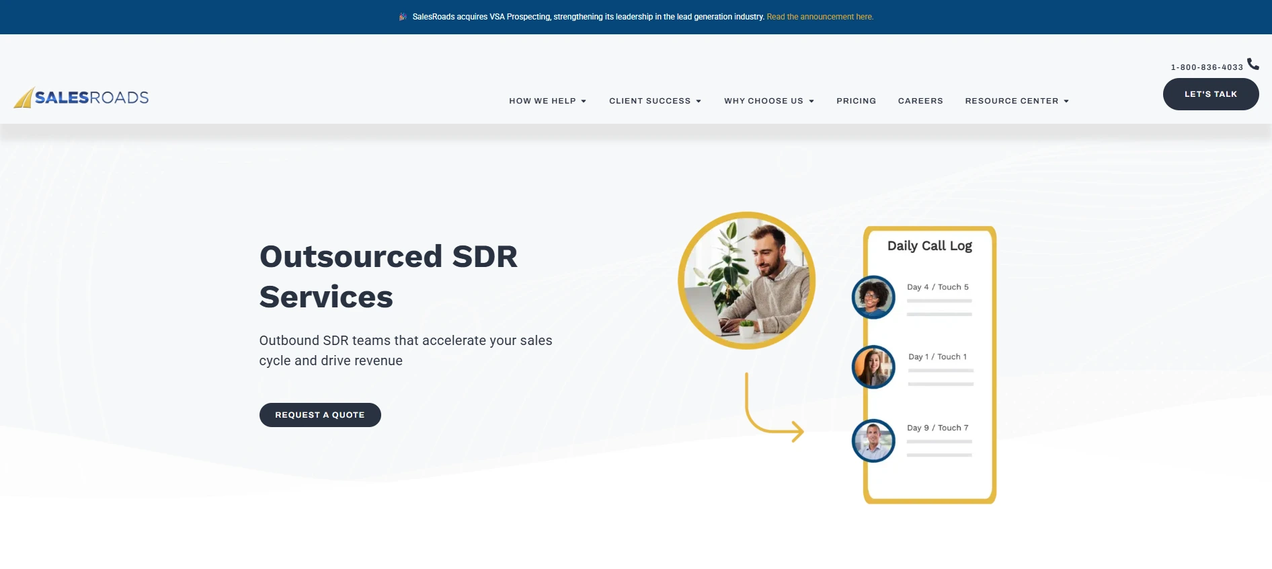Click the man with laptop circular photo

(746, 280)
